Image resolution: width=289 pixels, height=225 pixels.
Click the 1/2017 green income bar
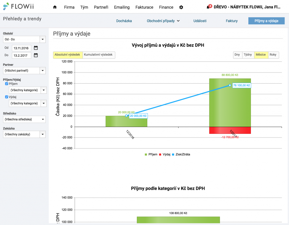tap(230, 103)
